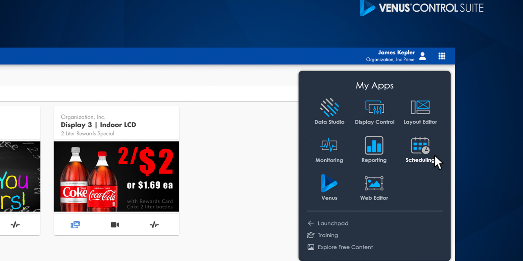Toggle the apps grid menu
Screen dimensions: 523x261
tap(442, 56)
